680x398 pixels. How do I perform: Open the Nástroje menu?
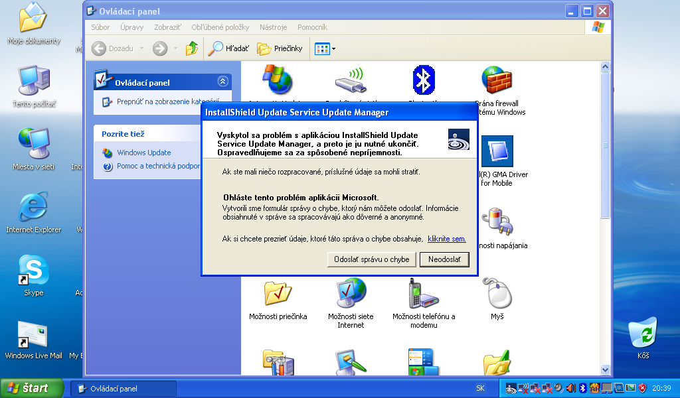click(273, 27)
